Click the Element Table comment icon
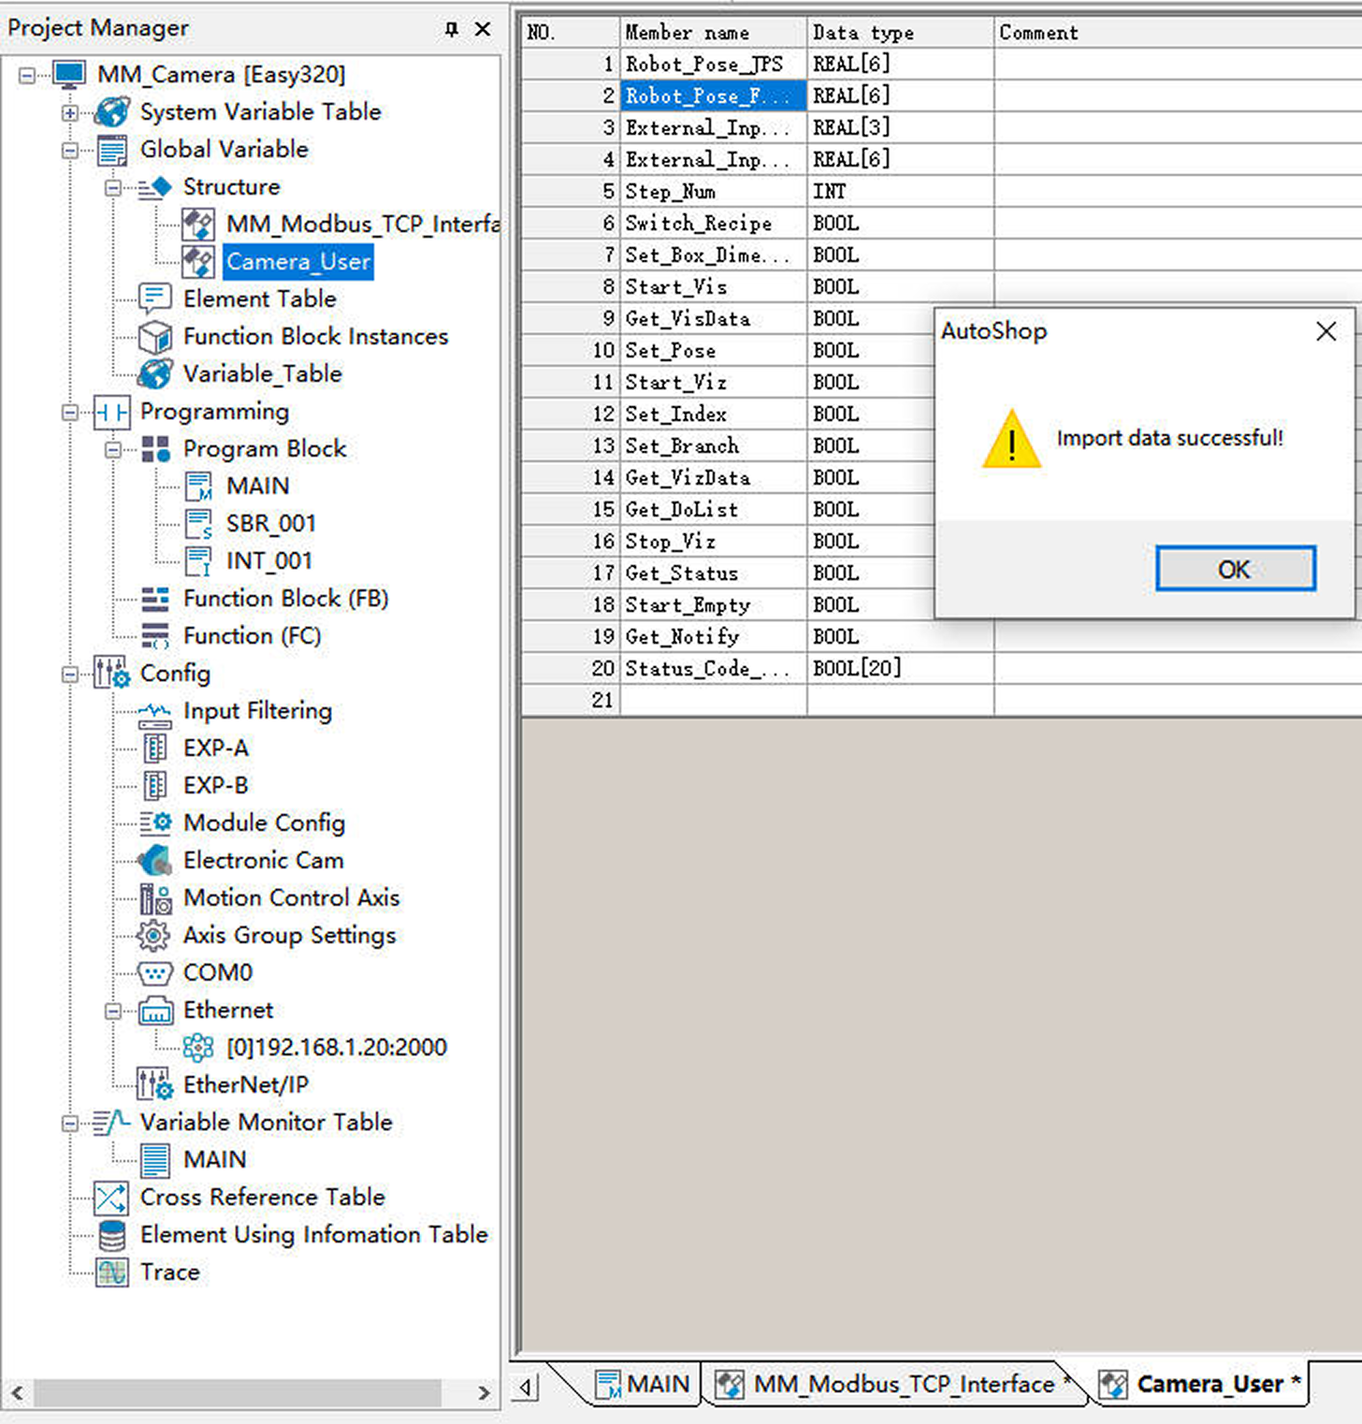The height and width of the screenshot is (1424, 1362). tap(155, 299)
